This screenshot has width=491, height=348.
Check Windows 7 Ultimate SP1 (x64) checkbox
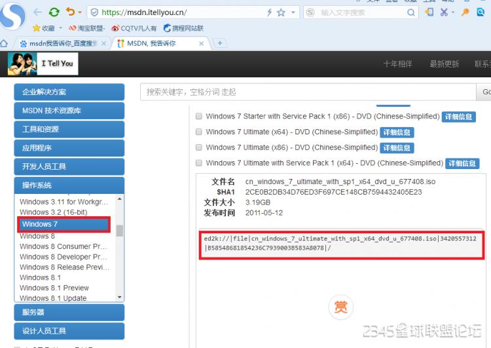pos(198,163)
